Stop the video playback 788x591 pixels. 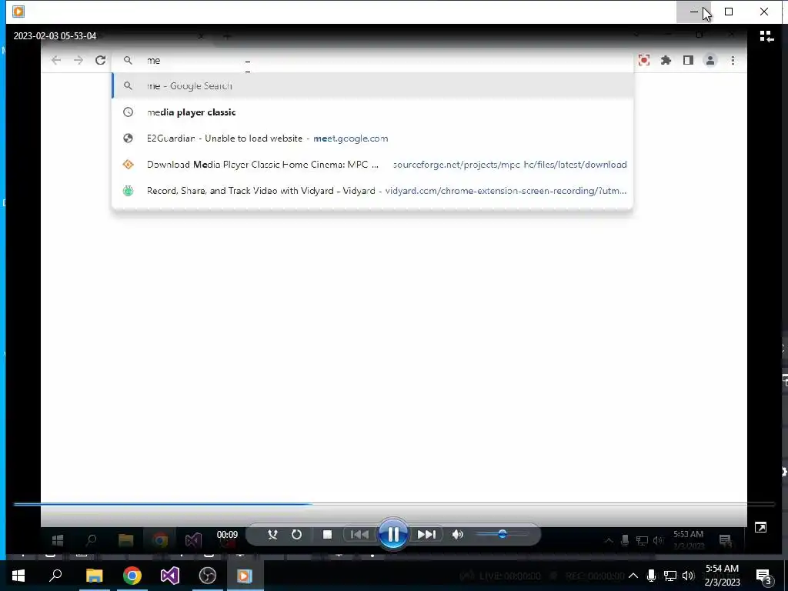[327, 534]
